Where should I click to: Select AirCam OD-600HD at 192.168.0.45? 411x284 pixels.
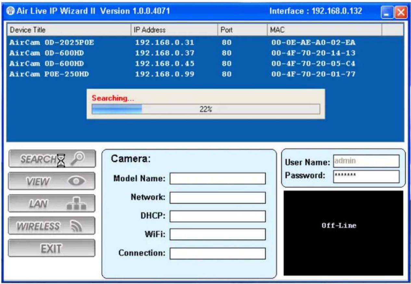click(205, 63)
